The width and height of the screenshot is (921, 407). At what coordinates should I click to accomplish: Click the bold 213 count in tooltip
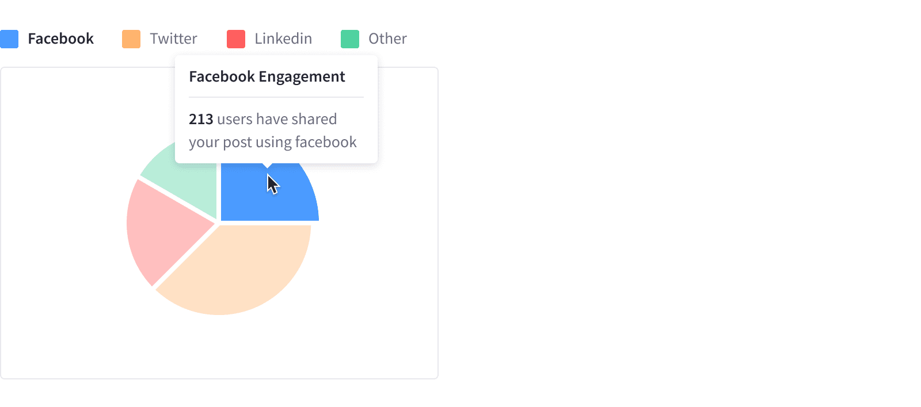tap(201, 120)
